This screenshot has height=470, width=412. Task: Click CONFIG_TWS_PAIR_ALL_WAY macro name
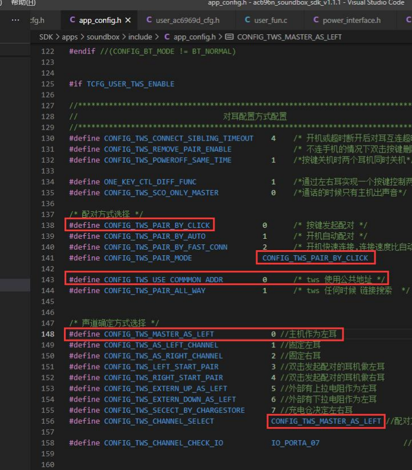pyautogui.click(x=155, y=291)
